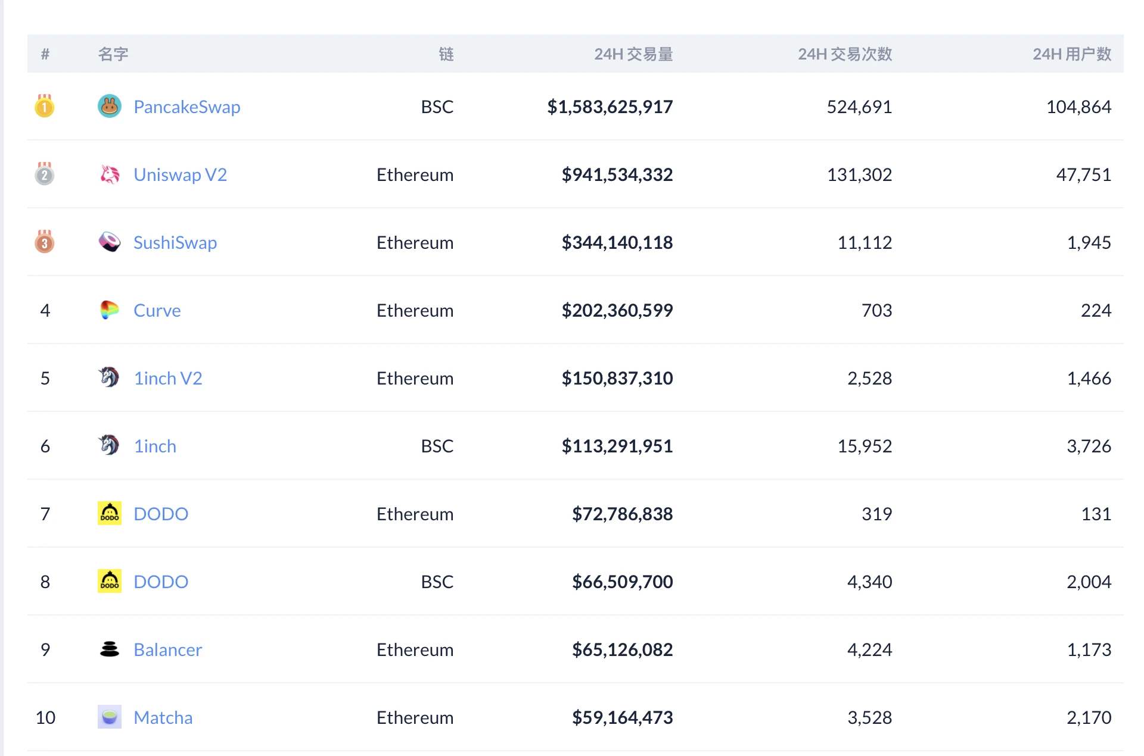This screenshot has width=1144, height=756.
Task: Click the 524,691 transactions count
Action: point(859,107)
